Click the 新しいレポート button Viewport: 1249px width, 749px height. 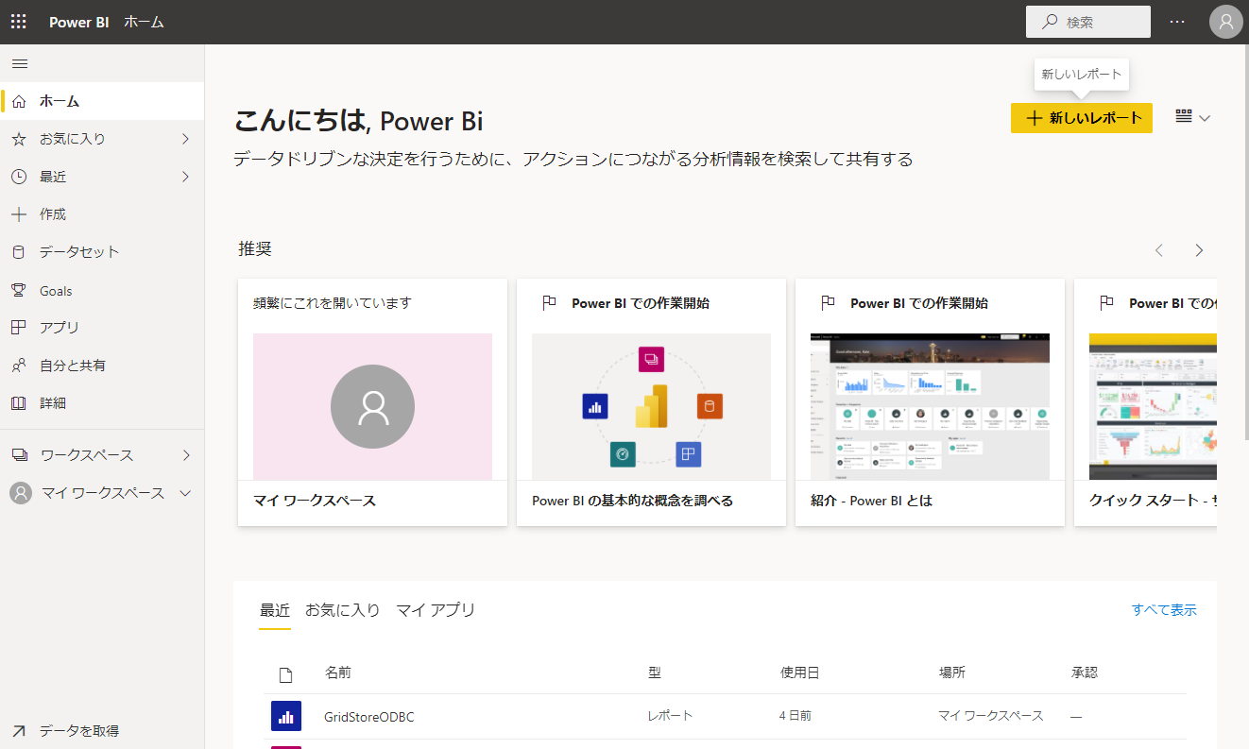click(1081, 118)
